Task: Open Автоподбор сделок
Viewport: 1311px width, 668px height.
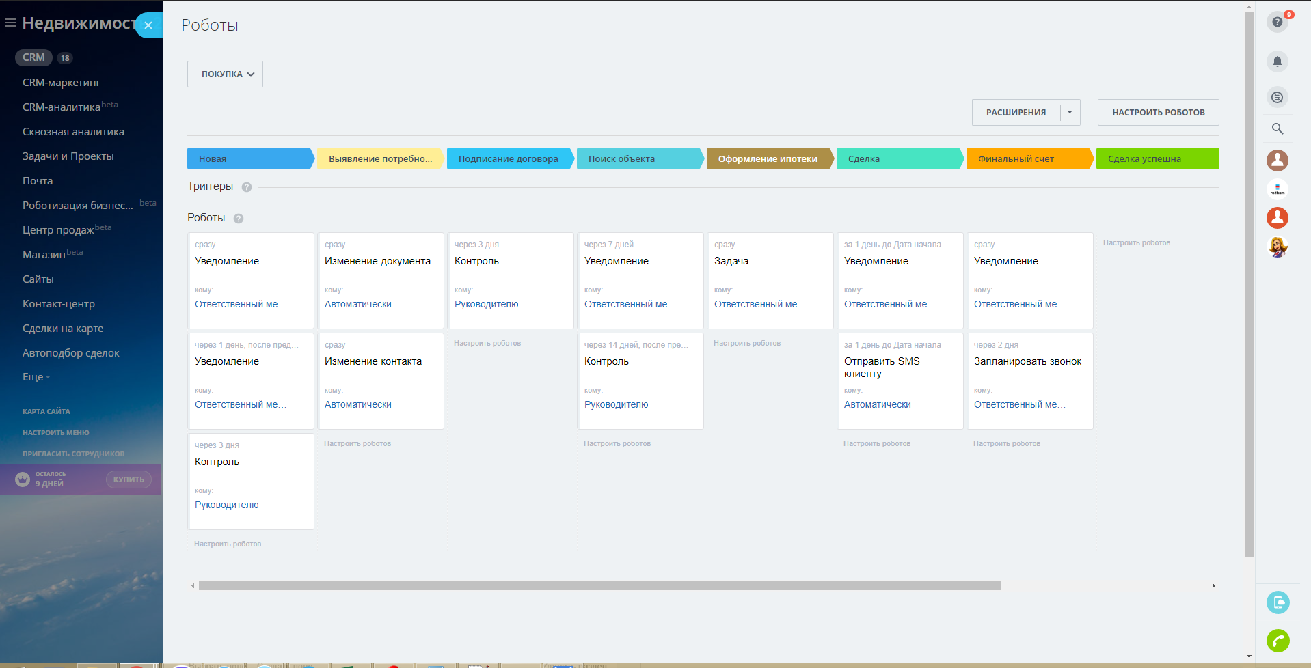Action: (x=71, y=353)
